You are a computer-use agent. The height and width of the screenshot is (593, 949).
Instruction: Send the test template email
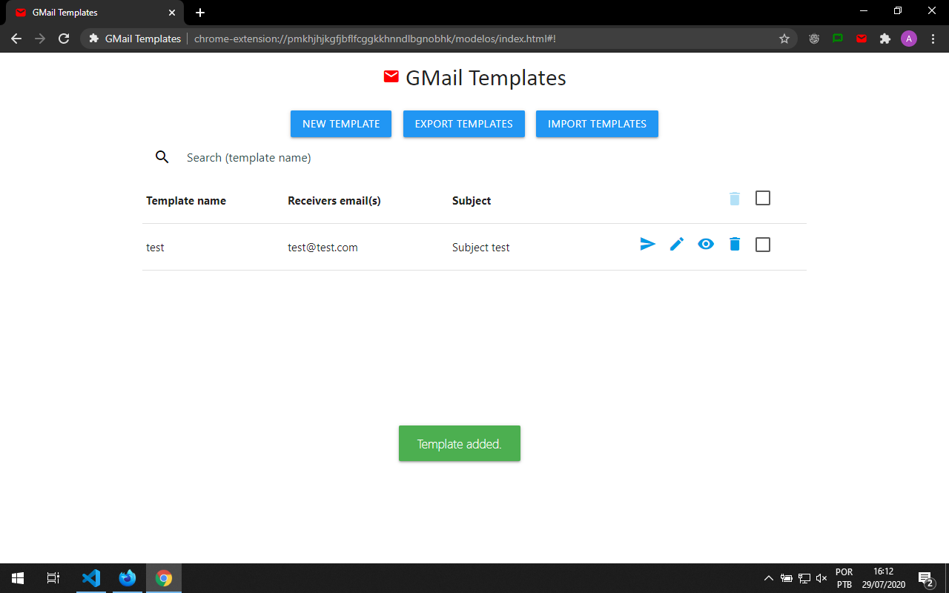647,244
